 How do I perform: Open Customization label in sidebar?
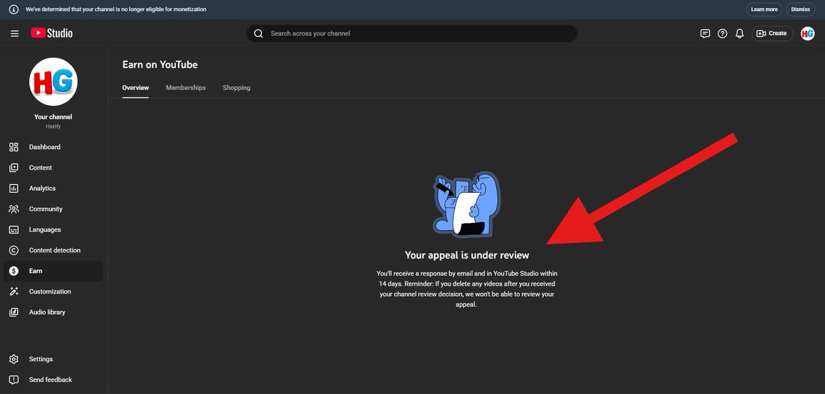(50, 292)
